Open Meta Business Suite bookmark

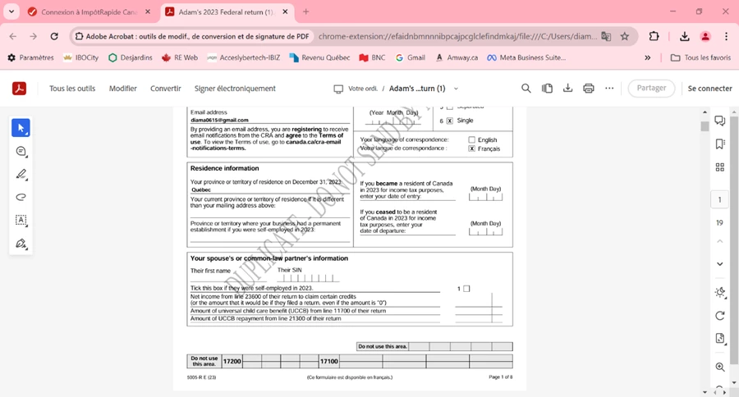(526, 57)
